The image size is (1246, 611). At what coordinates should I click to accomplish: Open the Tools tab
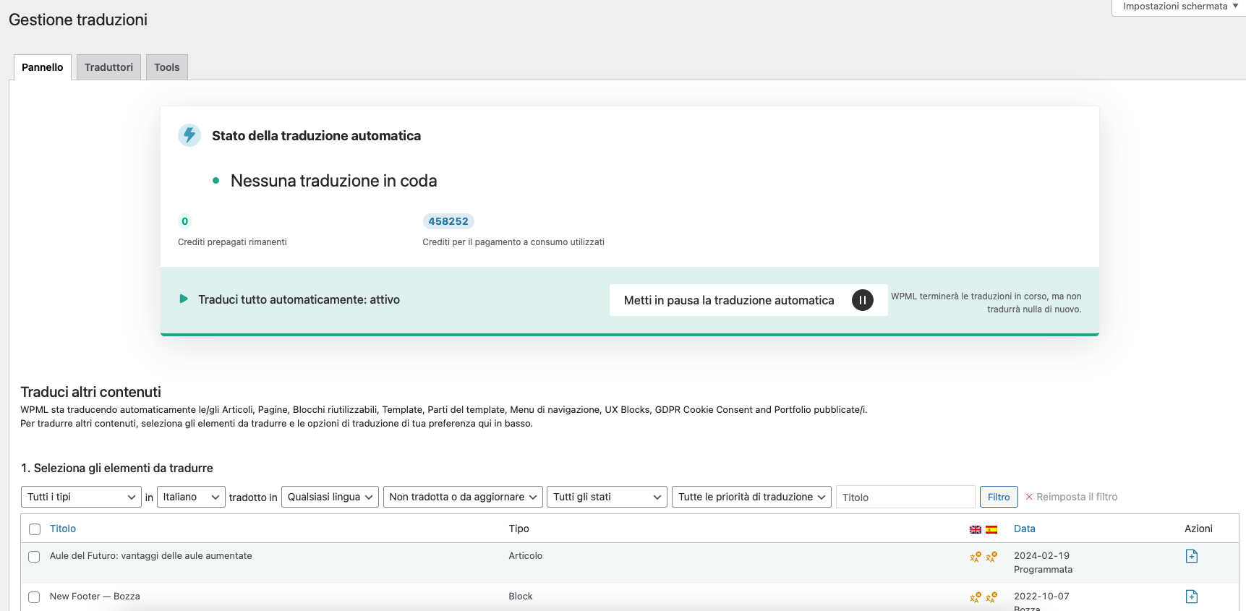166,67
